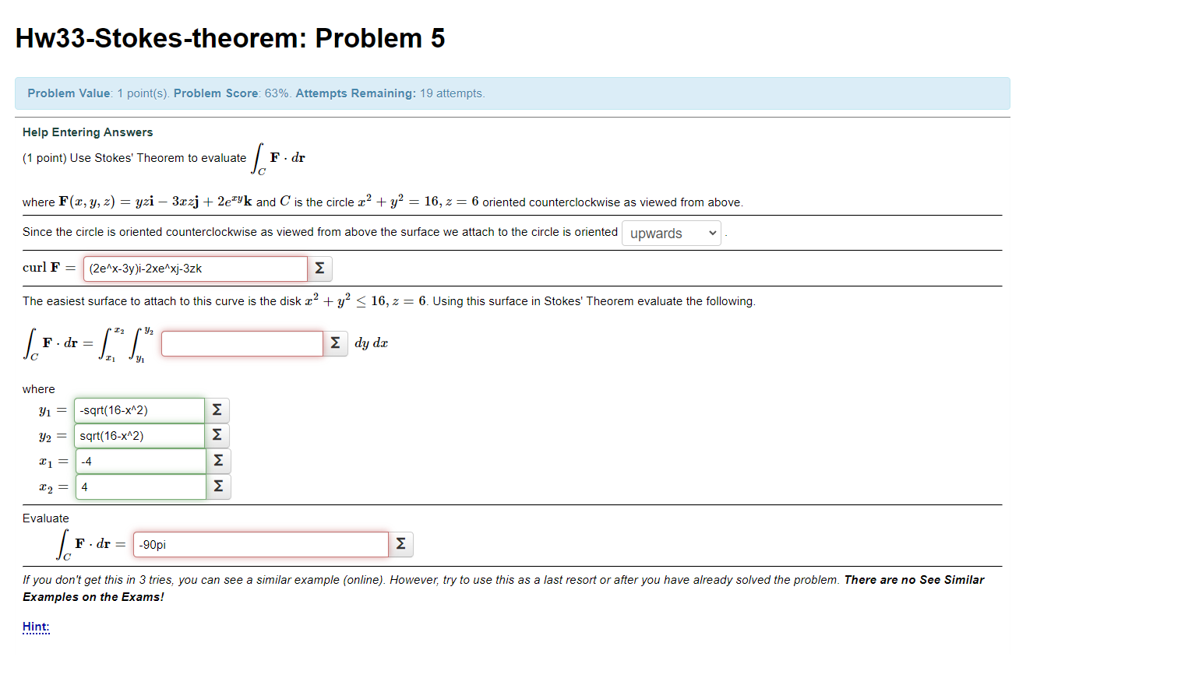Click the Σ icon next to the x1 field
Viewport: 1199px width, 678px height.
tap(217, 461)
